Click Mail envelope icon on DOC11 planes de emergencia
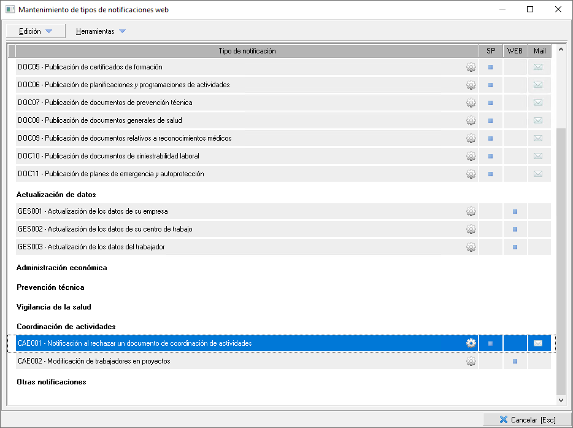 538,174
